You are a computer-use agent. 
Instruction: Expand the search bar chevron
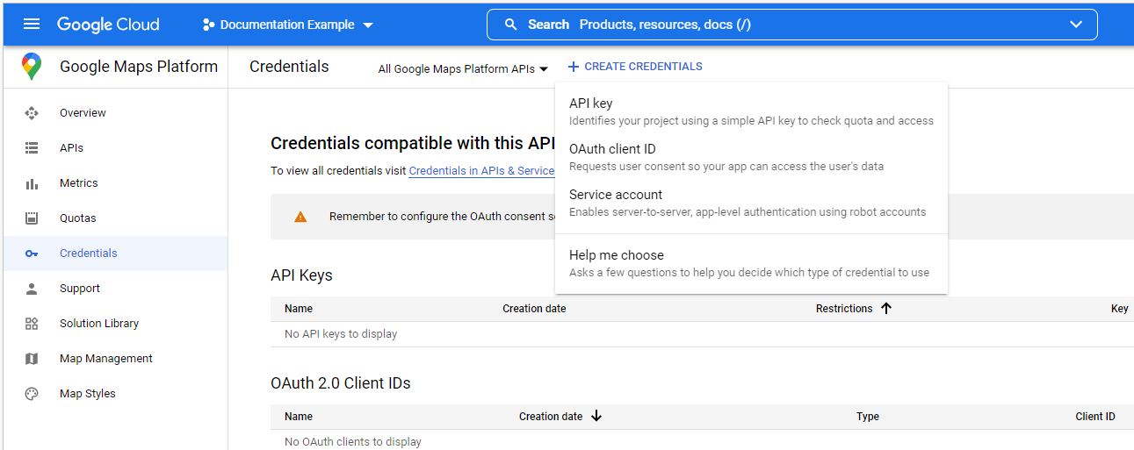point(1076,25)
